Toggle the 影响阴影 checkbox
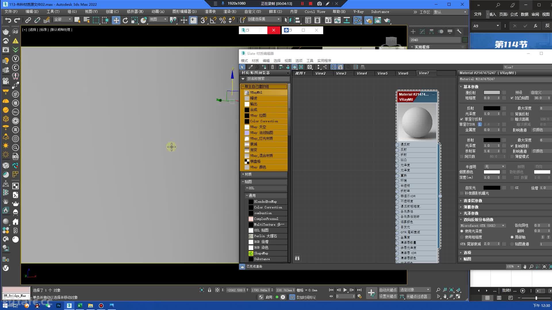 tap(512, 146)
